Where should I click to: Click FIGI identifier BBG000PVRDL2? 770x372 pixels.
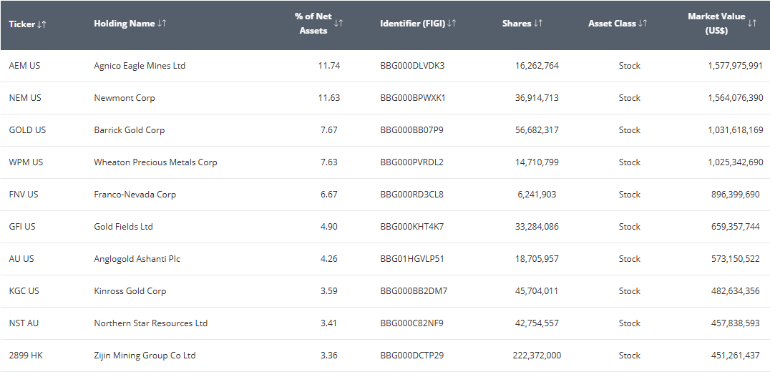tap(412, 162)
